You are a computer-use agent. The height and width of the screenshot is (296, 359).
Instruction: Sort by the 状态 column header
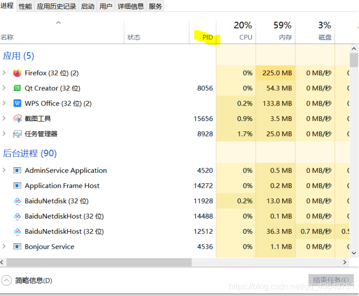157,32
